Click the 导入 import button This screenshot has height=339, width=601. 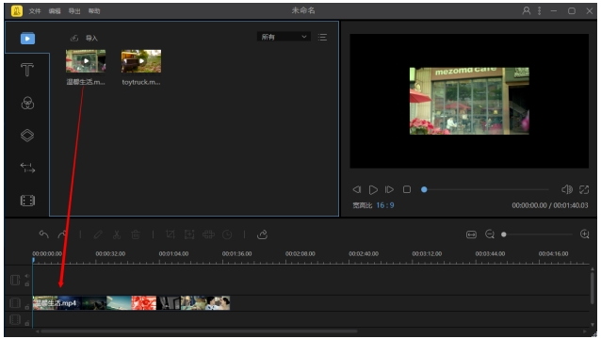tap(85, 38)
